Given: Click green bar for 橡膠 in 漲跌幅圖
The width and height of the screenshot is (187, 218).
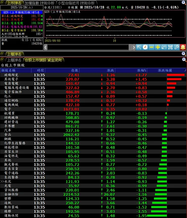Looking at the screenshot, I should [x=159, y=211].
